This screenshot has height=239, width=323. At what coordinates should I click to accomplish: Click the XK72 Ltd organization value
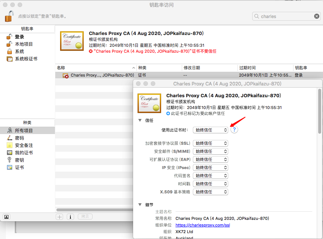184,232
